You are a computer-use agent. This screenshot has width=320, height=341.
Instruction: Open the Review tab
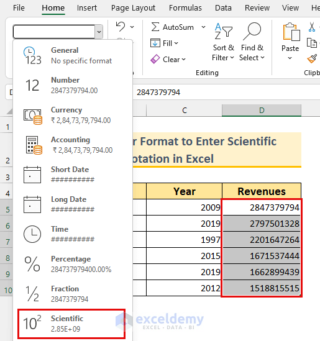[257, 8]
